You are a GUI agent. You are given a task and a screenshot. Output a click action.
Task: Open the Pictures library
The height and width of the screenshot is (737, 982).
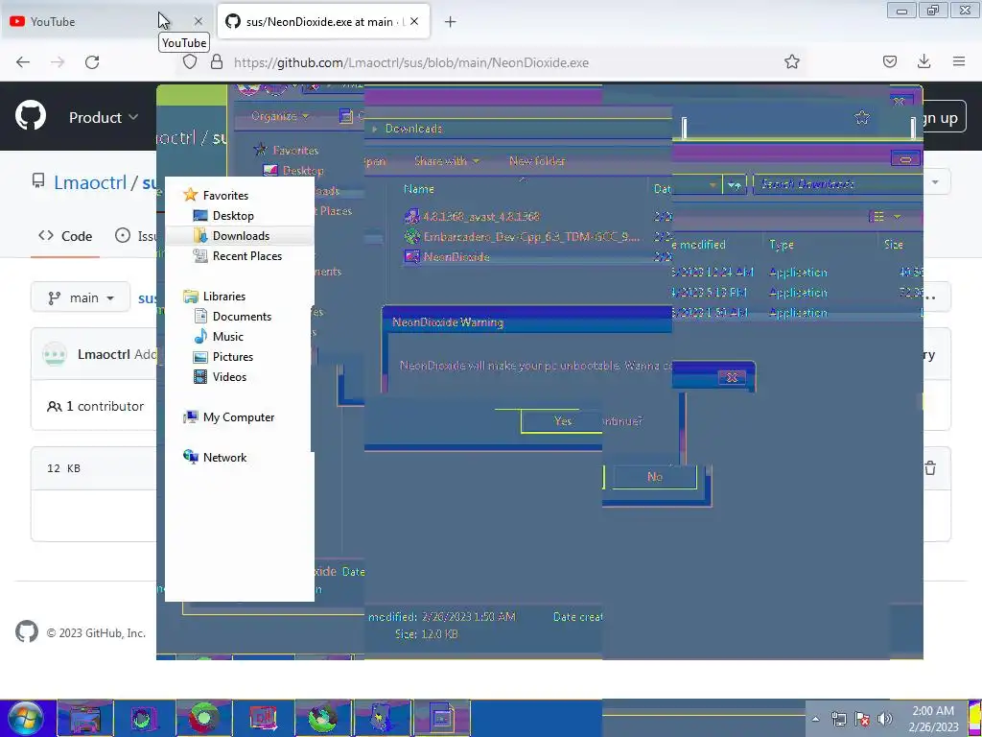[223, 357]
